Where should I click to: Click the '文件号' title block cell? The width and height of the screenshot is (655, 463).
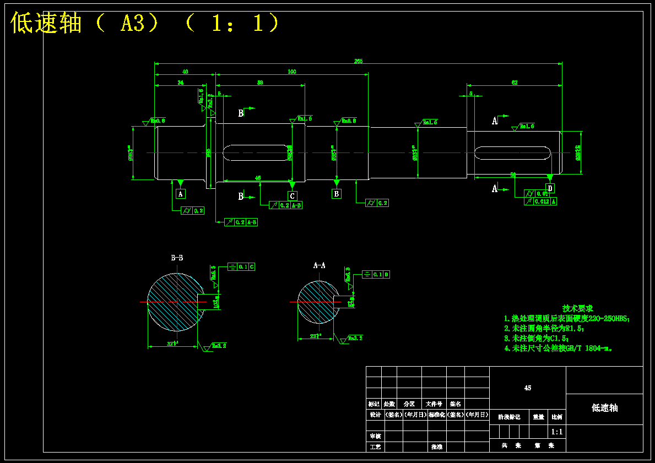pos(434,404)
